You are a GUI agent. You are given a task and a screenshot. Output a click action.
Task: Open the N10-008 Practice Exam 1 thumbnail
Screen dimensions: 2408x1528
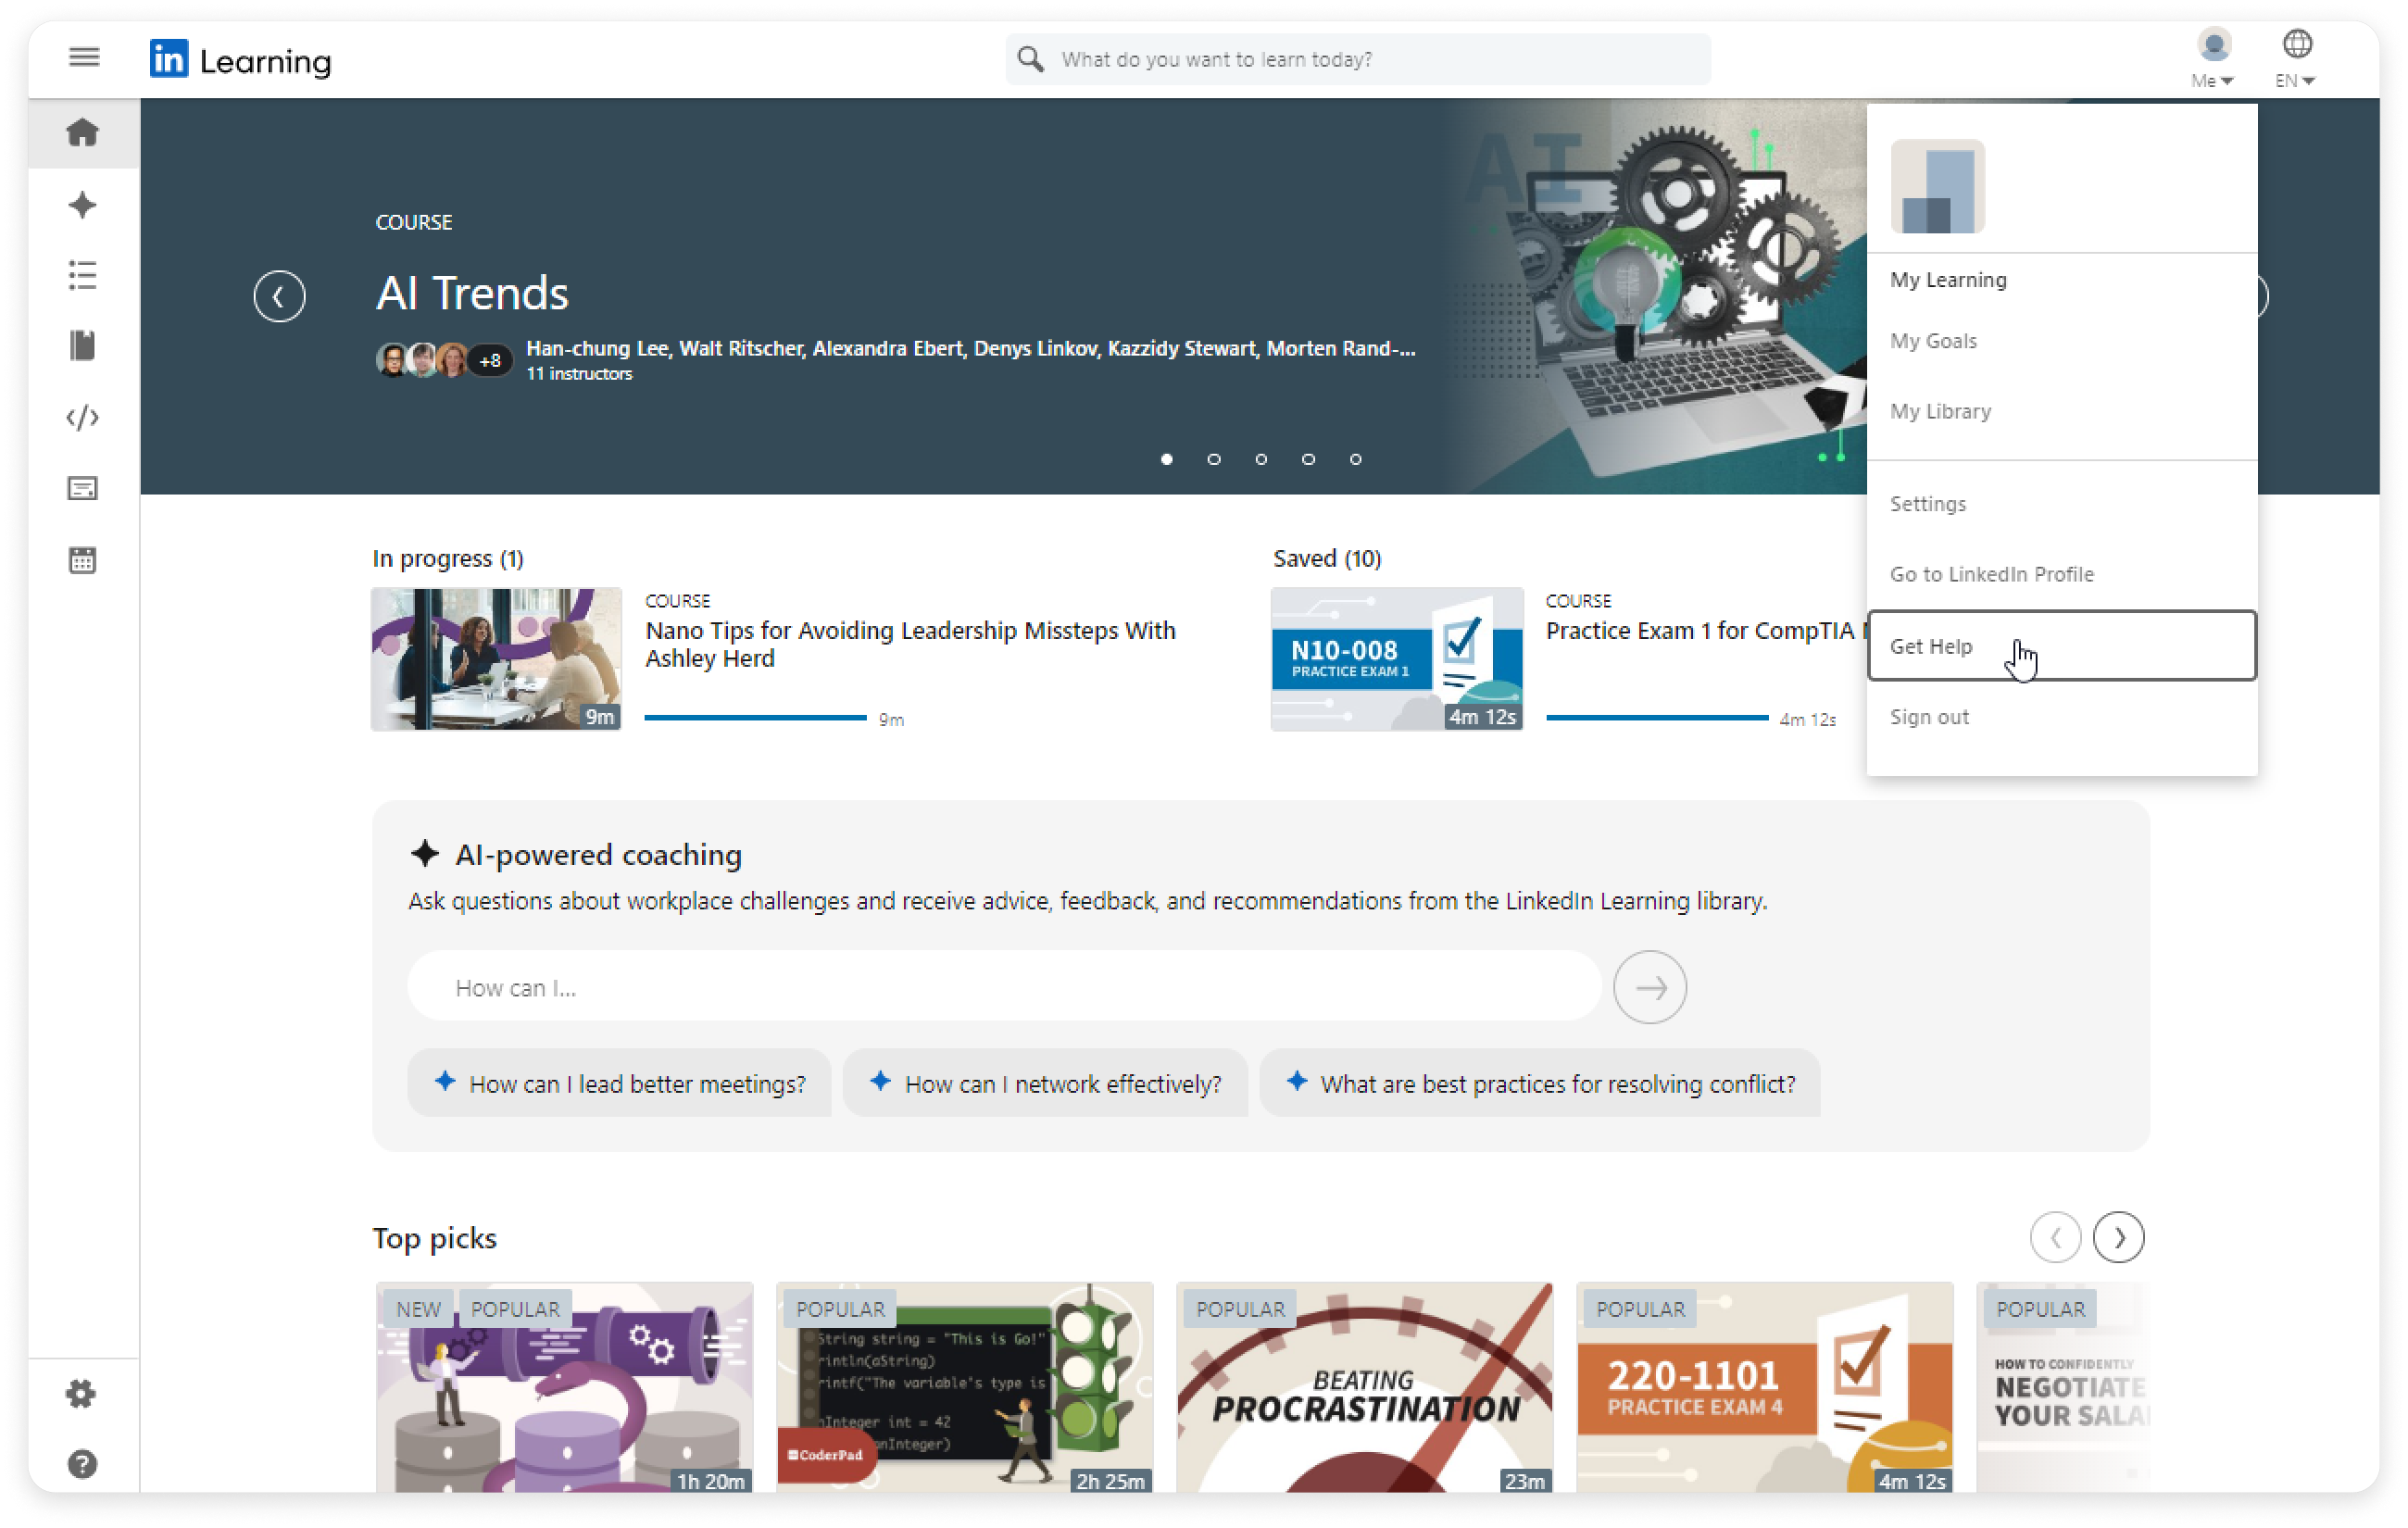(x=1397, y=659)
